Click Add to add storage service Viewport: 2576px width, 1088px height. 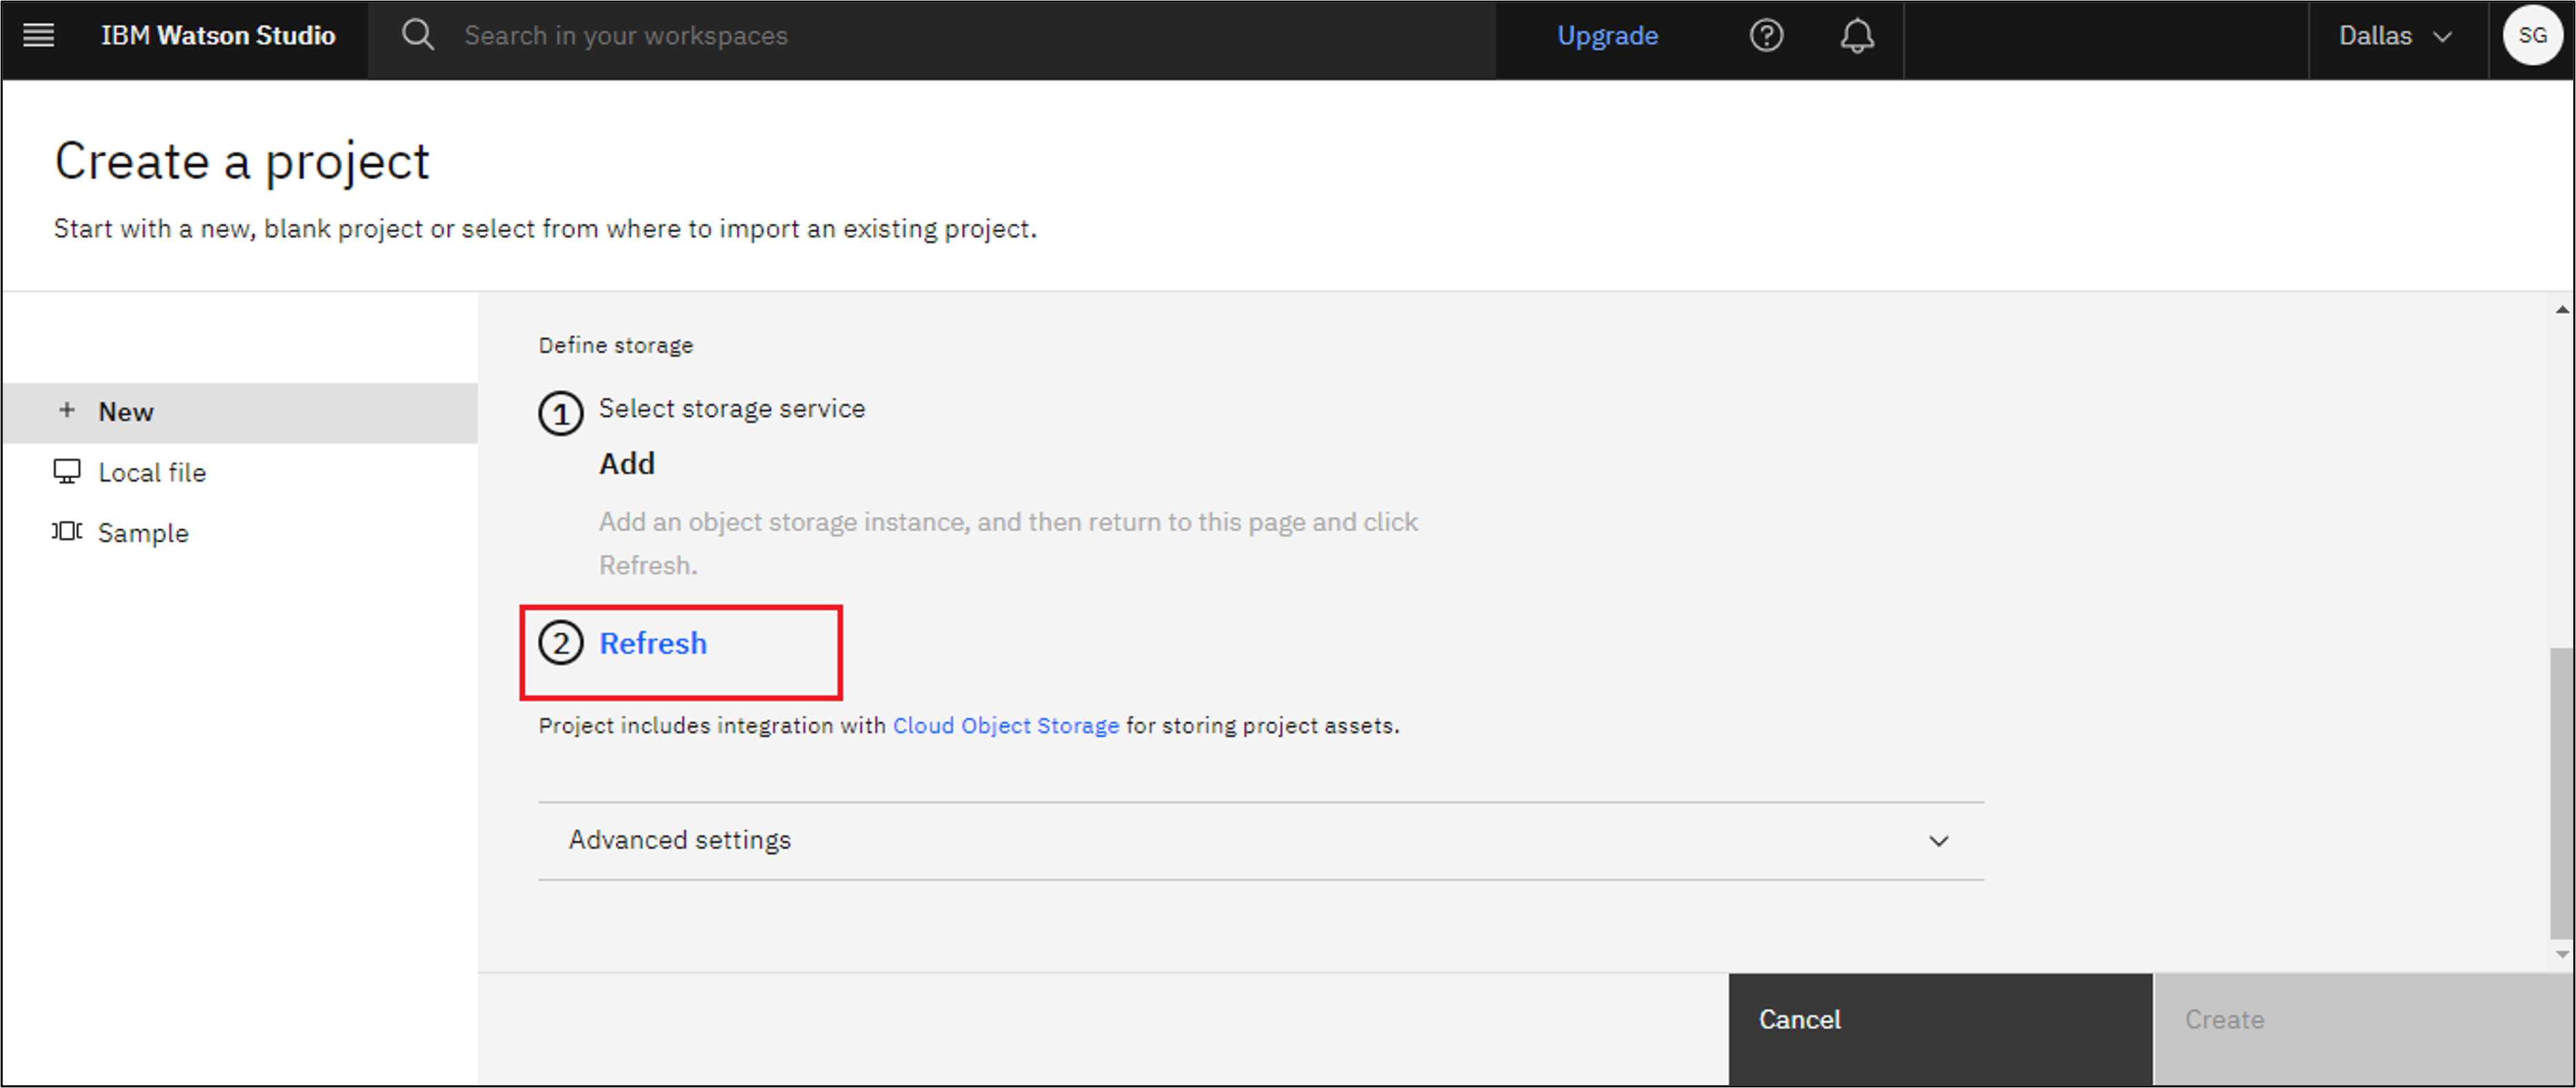[x=626, y=464]
